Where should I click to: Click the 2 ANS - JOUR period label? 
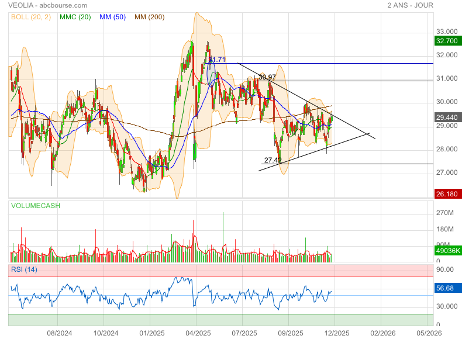point(423,5)
